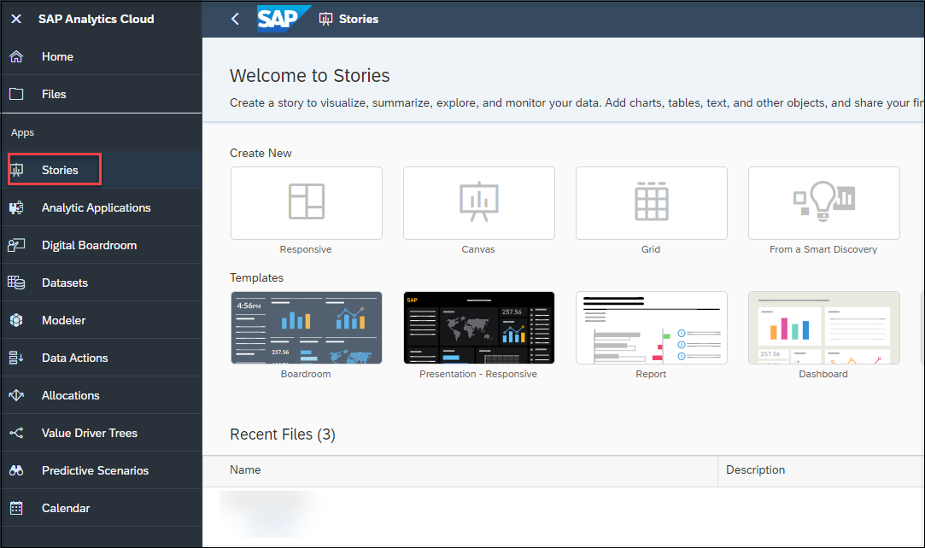925x548 pixels.
Task: Click the Welcome to Stories heading
Action: point(310,75)
